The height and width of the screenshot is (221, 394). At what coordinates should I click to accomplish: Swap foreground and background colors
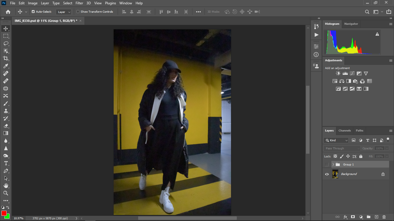pos(8,207)
